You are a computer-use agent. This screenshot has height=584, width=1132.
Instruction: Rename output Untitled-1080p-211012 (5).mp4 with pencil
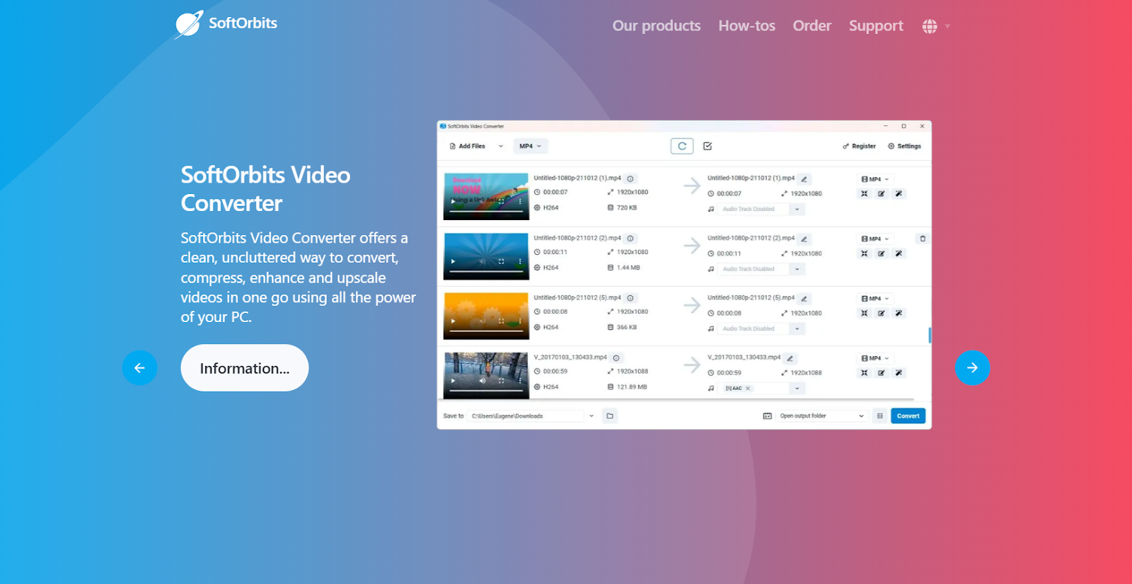pyautogui.click(x=804, y=299)
